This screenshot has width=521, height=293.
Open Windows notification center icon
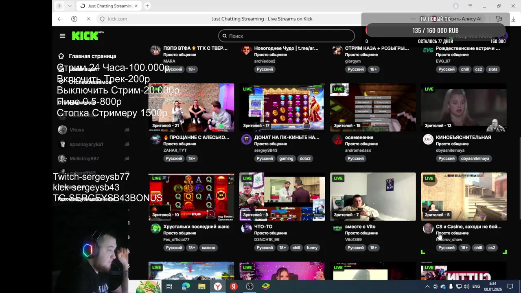(510, 286)
